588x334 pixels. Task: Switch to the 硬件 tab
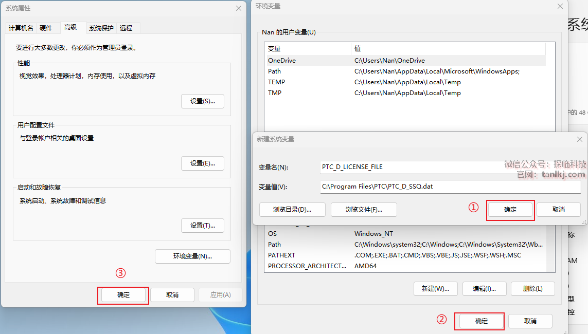click(46, 28)
